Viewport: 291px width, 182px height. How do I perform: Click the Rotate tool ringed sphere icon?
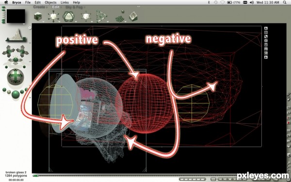68,17
